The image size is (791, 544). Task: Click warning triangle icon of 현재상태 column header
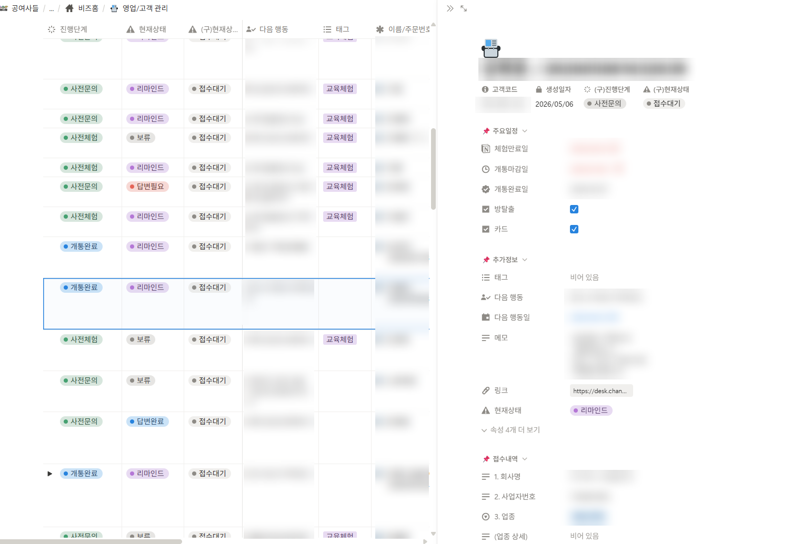coord(131,29)
